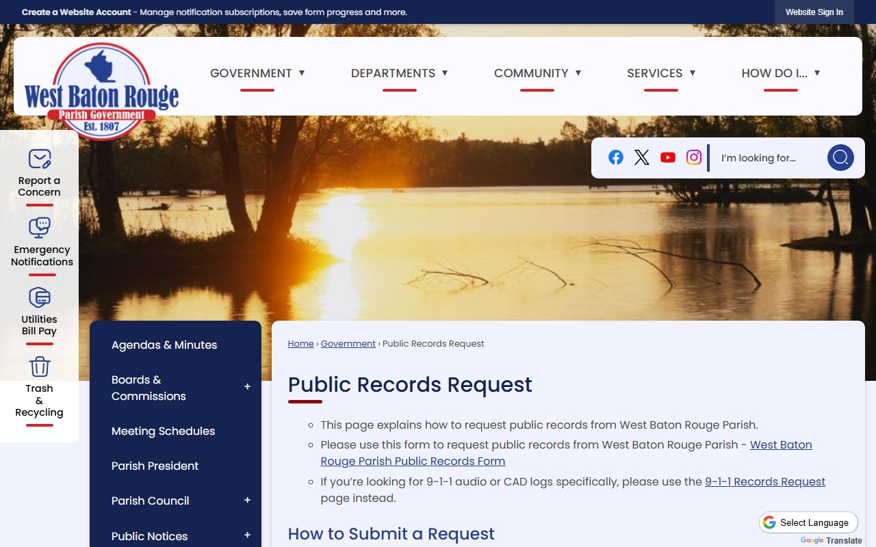Click Utilities Bill Pay label text

pos(39,325)
